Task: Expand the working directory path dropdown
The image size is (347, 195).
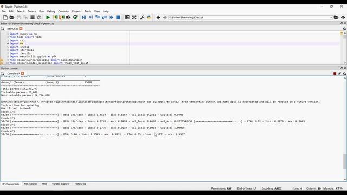Action: [331, 17]
